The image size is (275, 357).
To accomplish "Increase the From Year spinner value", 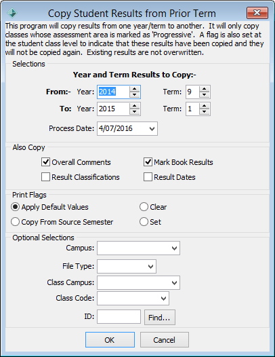I will pyautogui.click(x=135, y=89).
